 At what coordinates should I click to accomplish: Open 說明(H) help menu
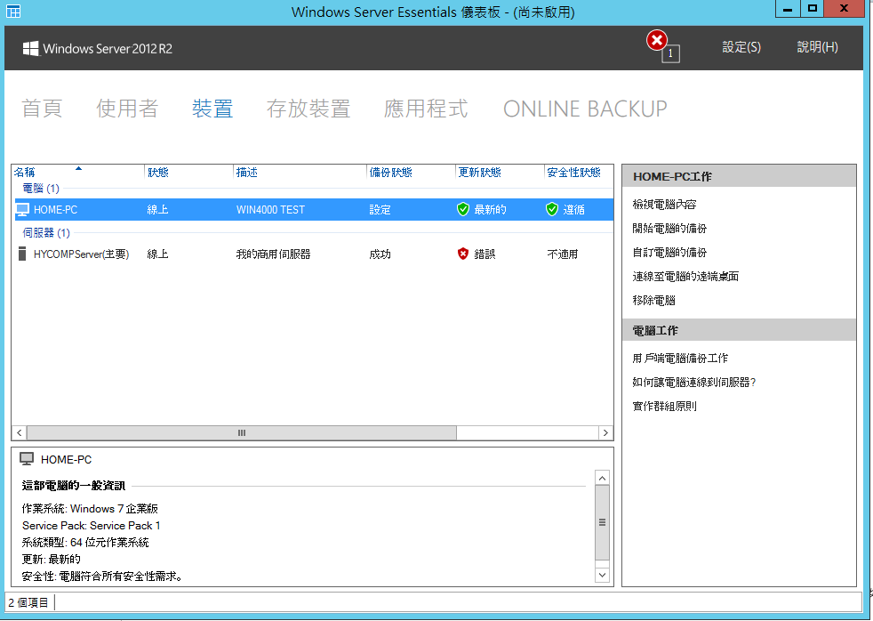(x=817, y=47)
